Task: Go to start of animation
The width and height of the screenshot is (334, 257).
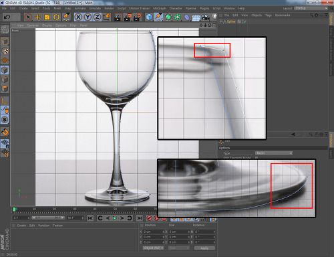Action: [x=90, y=218]
